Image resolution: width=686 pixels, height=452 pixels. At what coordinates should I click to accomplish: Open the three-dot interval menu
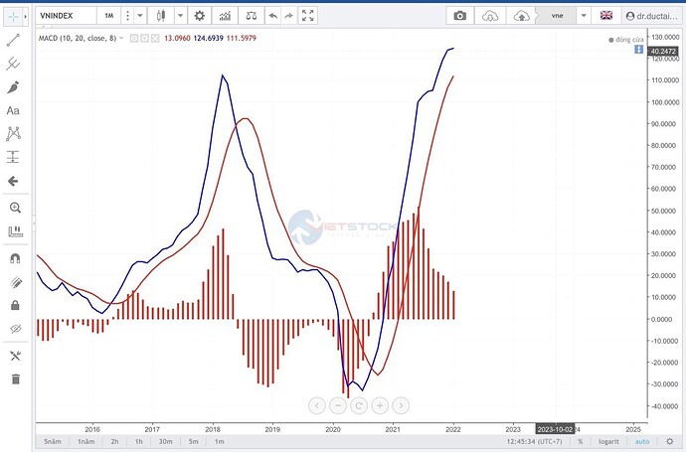tap(127, 16)
